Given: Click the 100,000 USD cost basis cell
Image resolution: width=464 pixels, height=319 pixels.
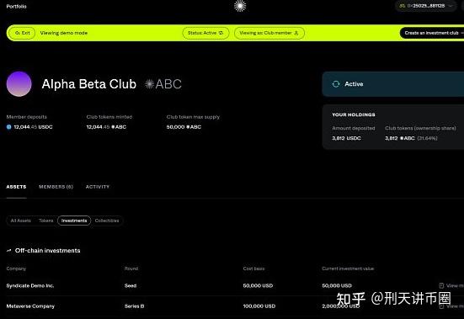Looking at the screenshot, I should 259,306.
